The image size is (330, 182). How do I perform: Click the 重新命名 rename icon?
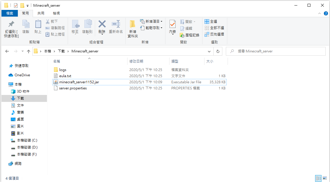coord(116,24)
